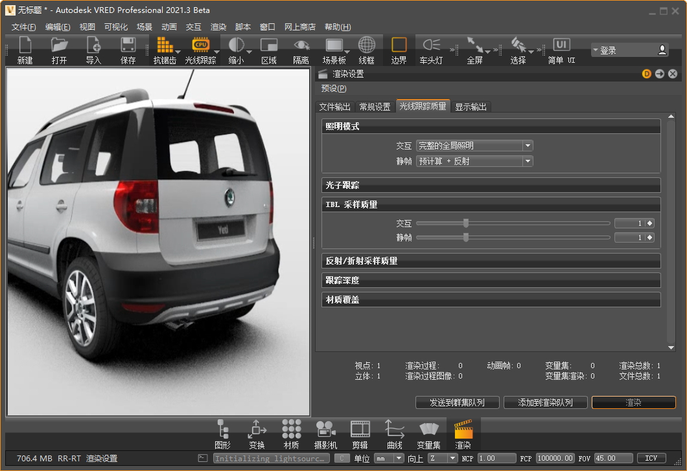Collapse the IBL 采样质量 section
687x471 pixels.
[x=491, y=204]
